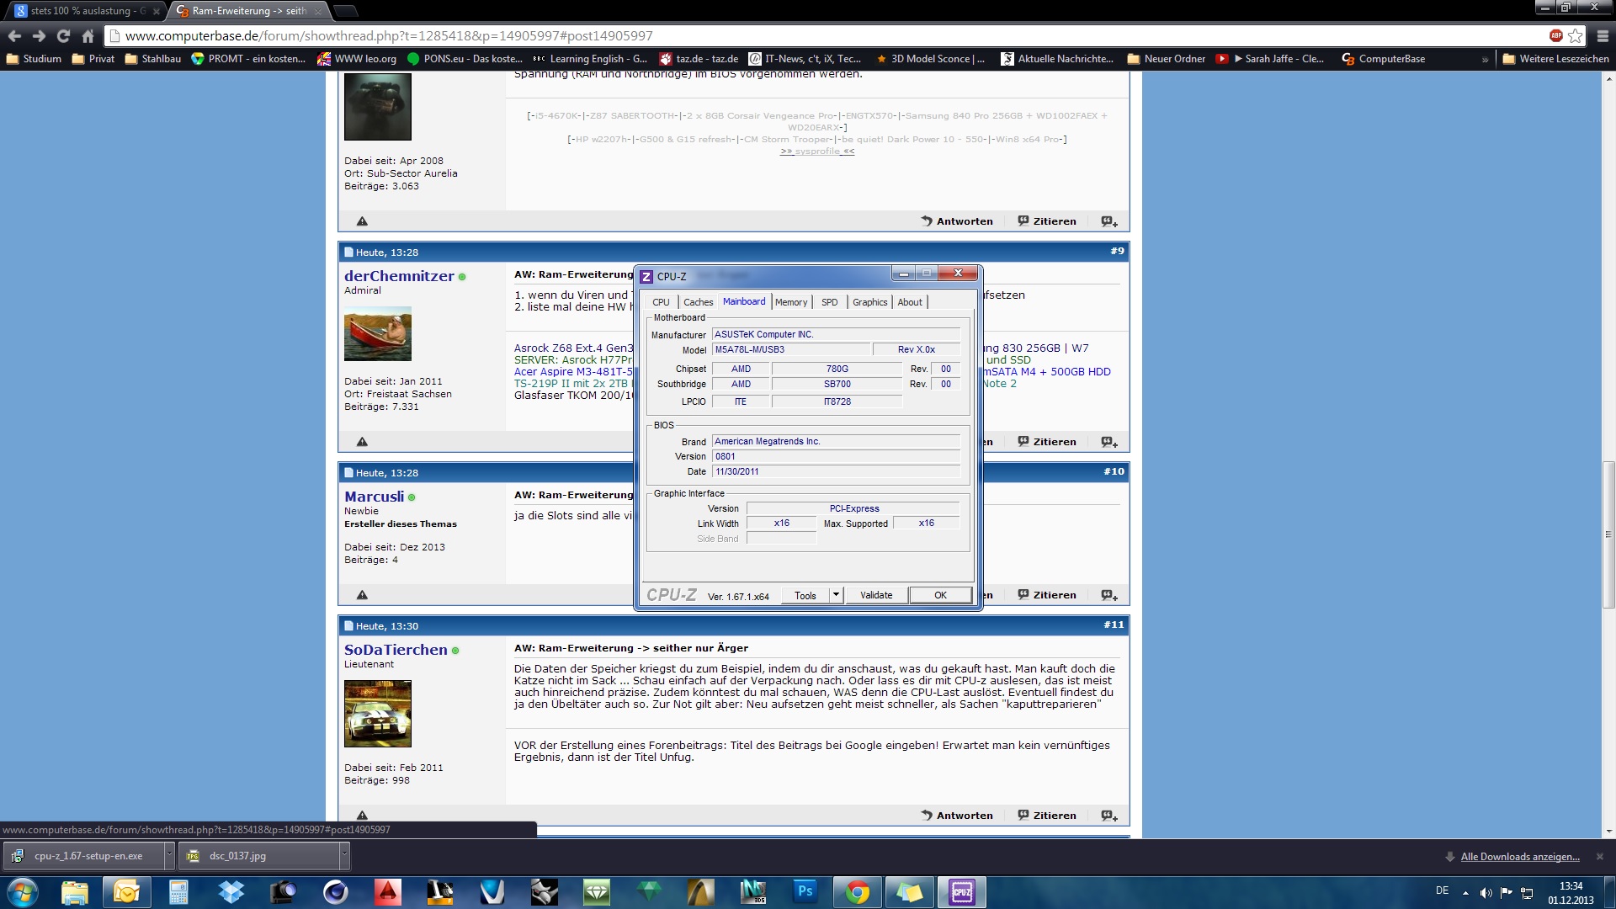1616x909 pixels.
Task: Open derChemnitzer user profile link
Action: 399,276
